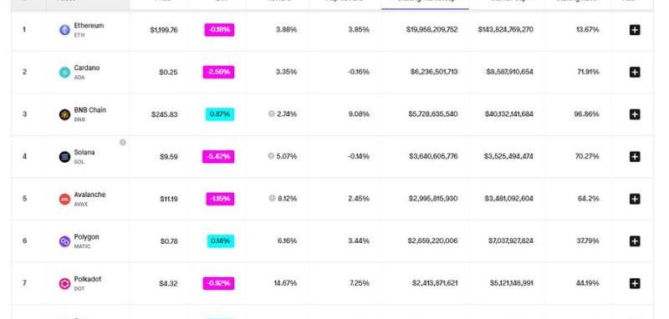The height and width of the screenshot is (319, 669).
Task: Add Solana using its plus button
Action: (635, 157)
